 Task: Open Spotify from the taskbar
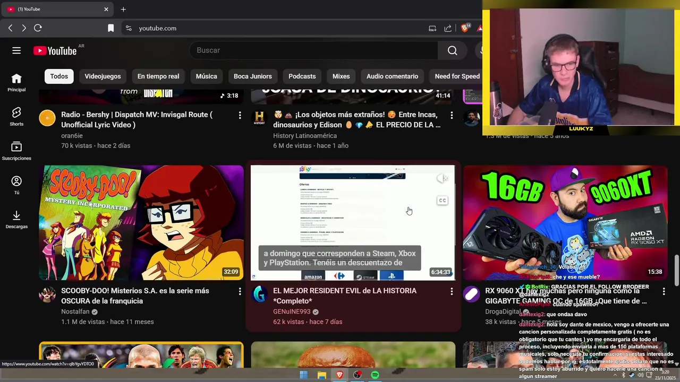[x=375, y=375]
